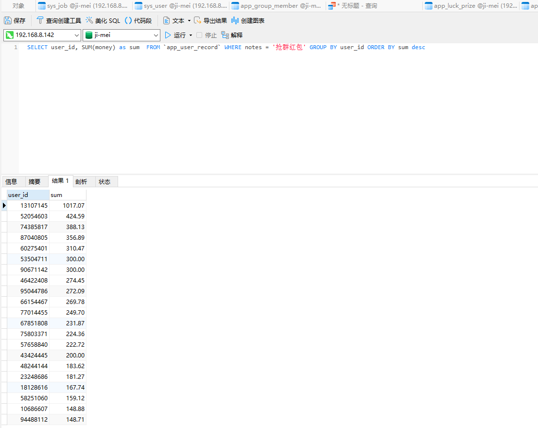The height and width of the screenshot is (428, 538).
Task: Click the Stop (停止) square
Action: pyautogui.click(x=199, y=35)
